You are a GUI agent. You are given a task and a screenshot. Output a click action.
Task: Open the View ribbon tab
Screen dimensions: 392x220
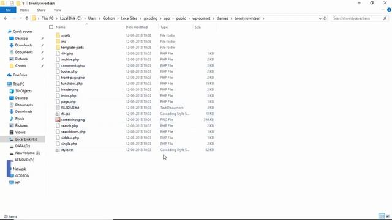pos(57,10)
